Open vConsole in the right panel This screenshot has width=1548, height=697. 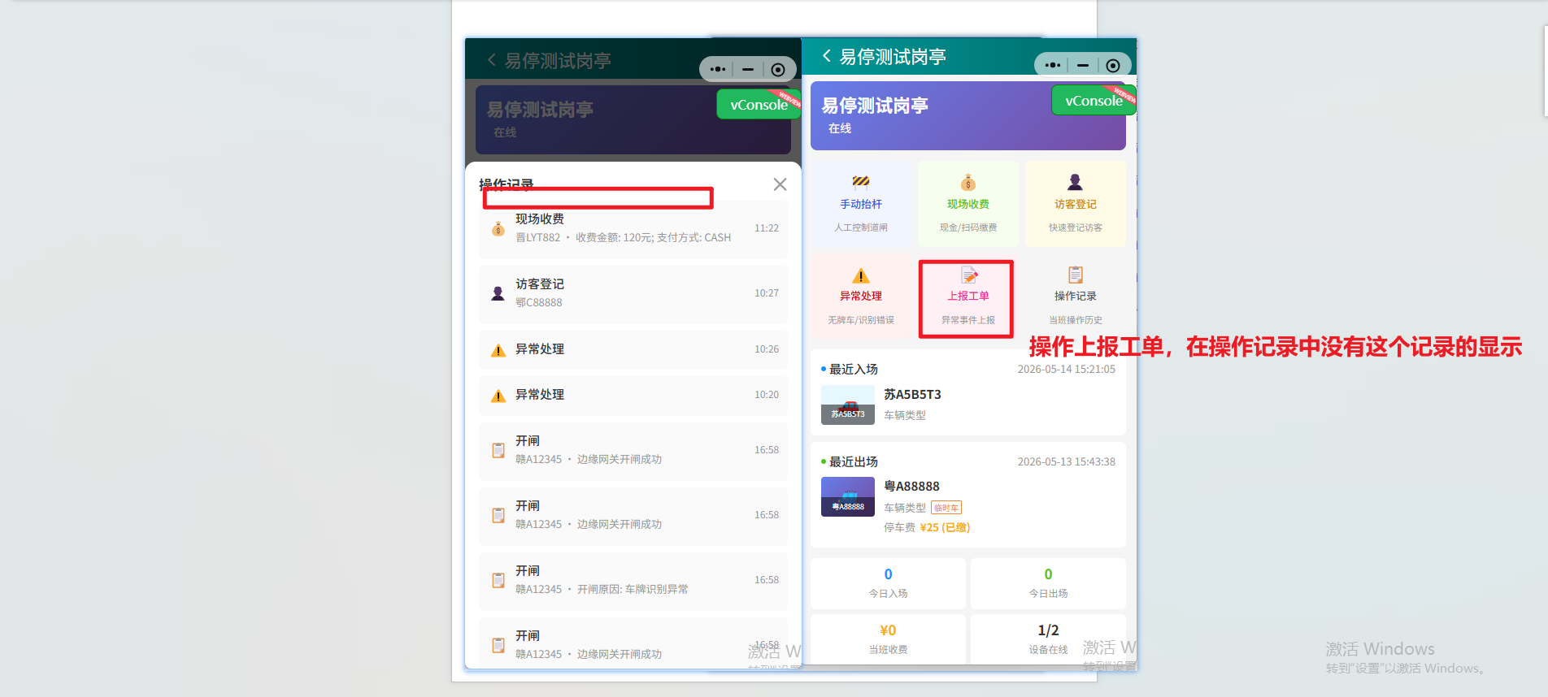click(1093, 101)
